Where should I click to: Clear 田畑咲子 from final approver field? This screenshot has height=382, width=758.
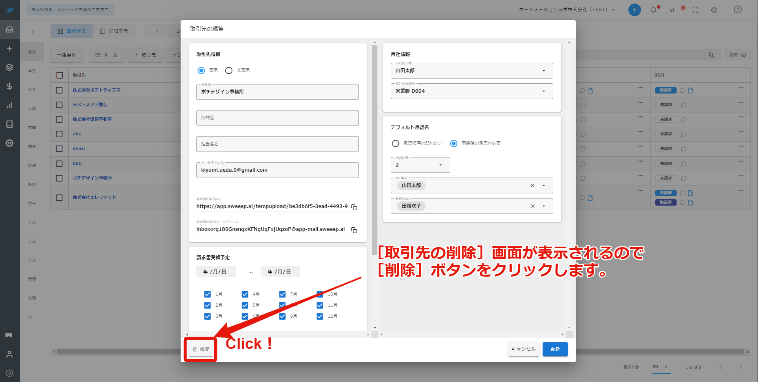(x=532, y=206)
